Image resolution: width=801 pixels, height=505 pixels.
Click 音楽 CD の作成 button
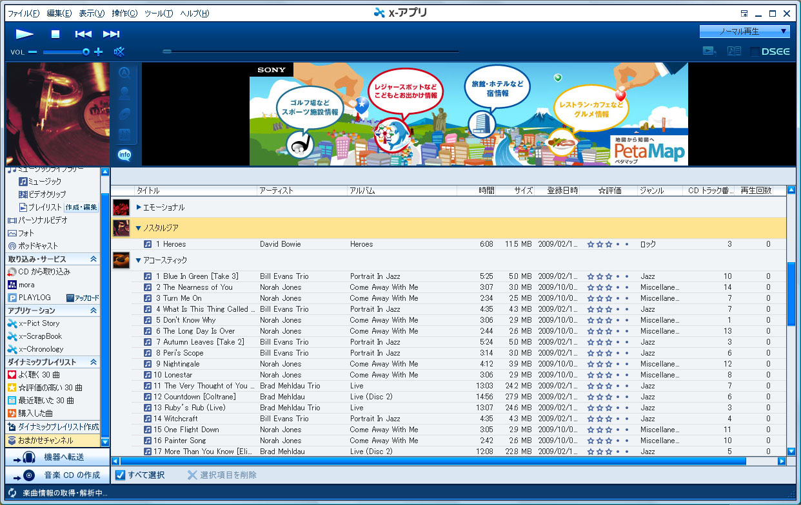(58, 475)
